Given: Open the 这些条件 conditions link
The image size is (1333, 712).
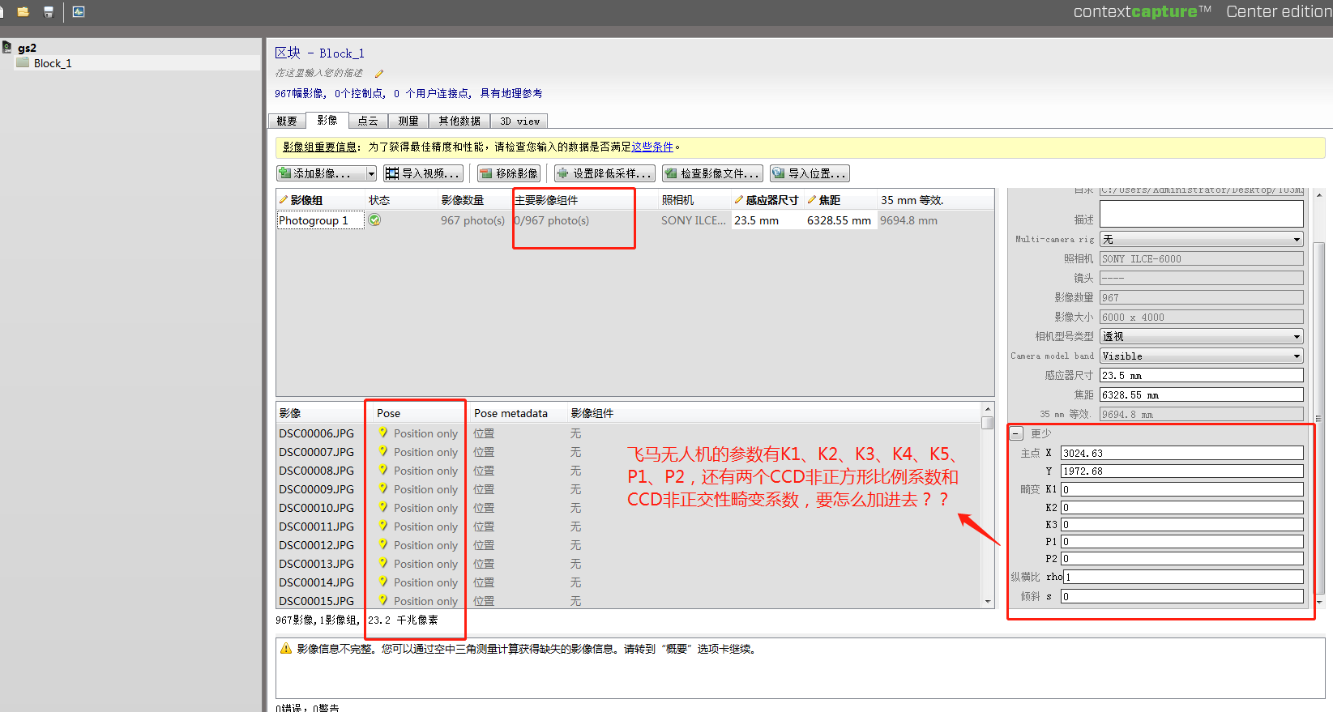Looking at the screenshot, I should (652, 147).
